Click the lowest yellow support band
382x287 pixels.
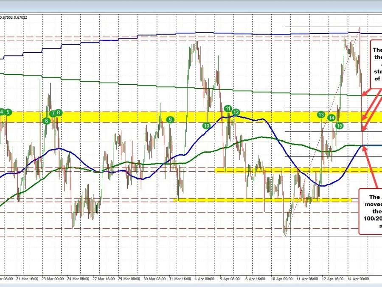(263, 200)
